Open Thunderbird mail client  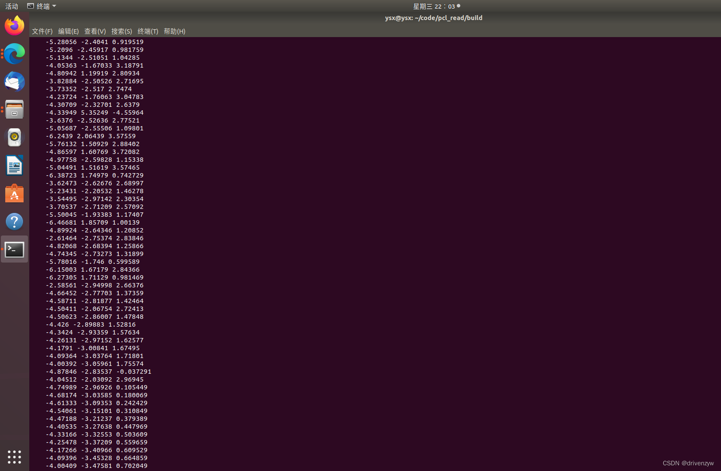14,82
